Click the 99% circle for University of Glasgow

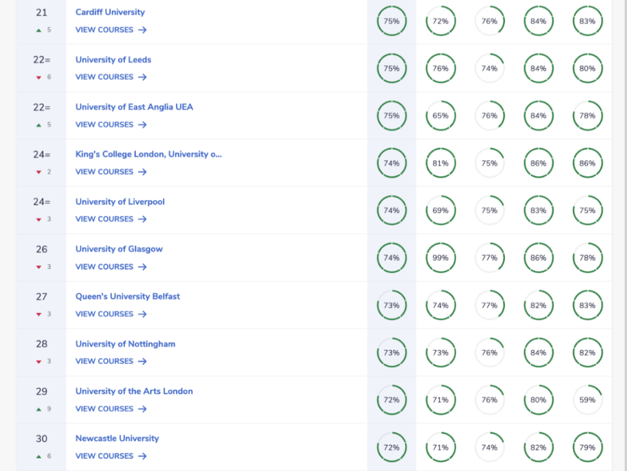point(440,258)
